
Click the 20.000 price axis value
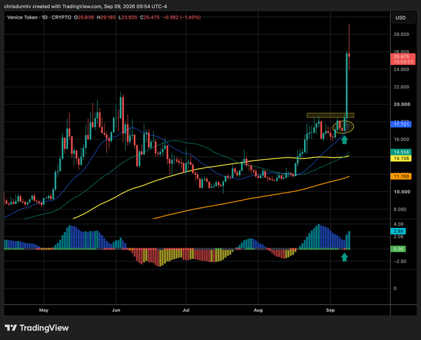(402, 105)
